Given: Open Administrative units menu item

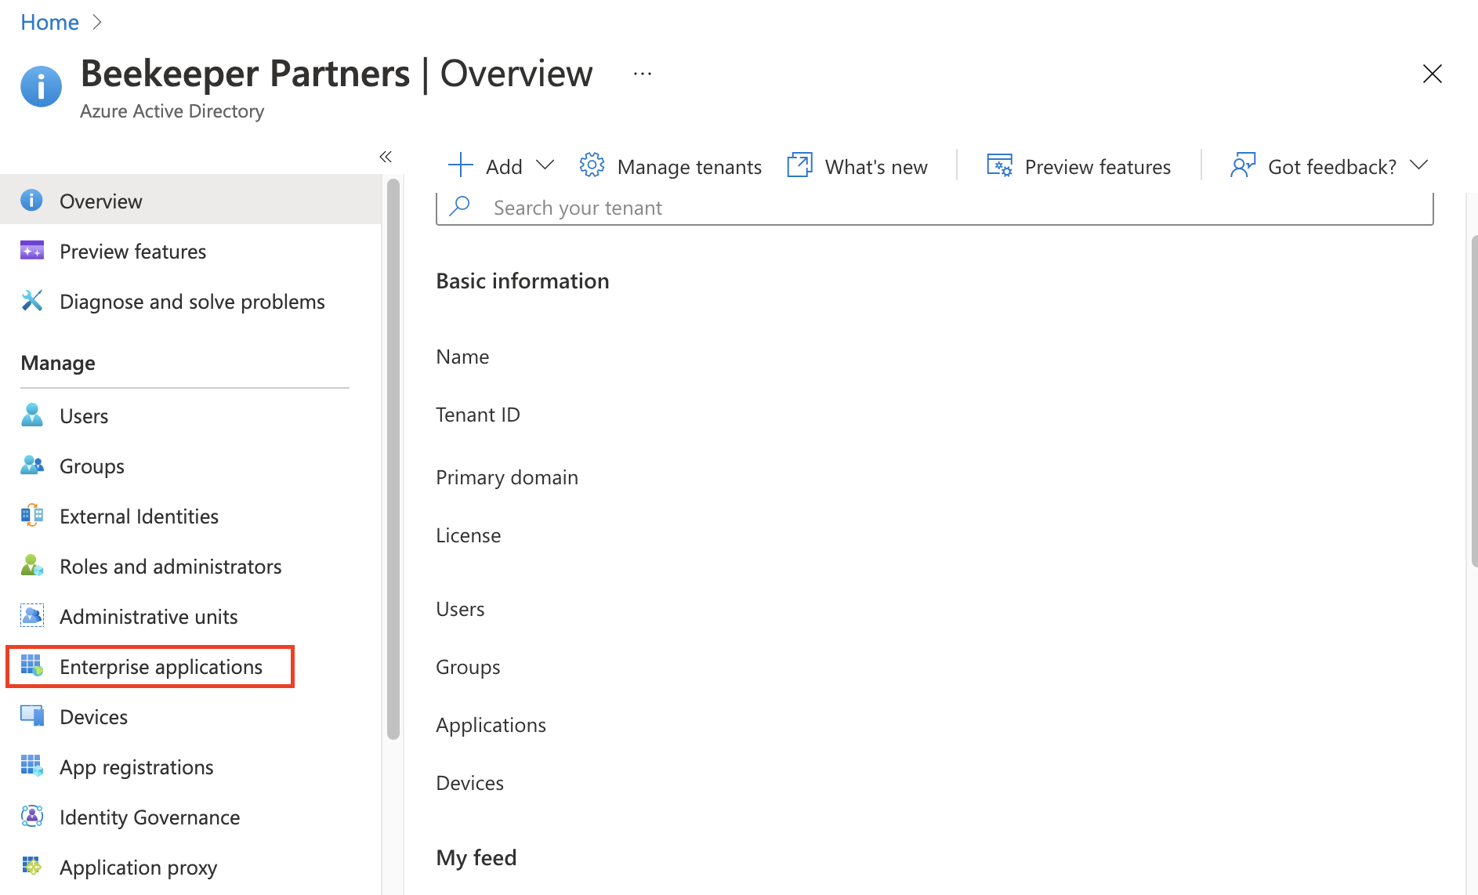Looking at the screenshot, I should (x=148, y=616).
